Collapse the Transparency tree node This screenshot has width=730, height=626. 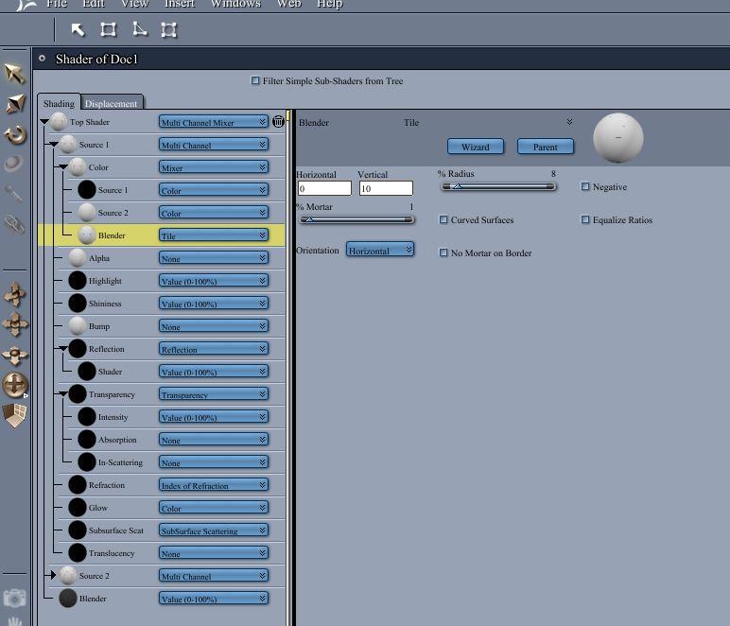click(x=62, y=393)
